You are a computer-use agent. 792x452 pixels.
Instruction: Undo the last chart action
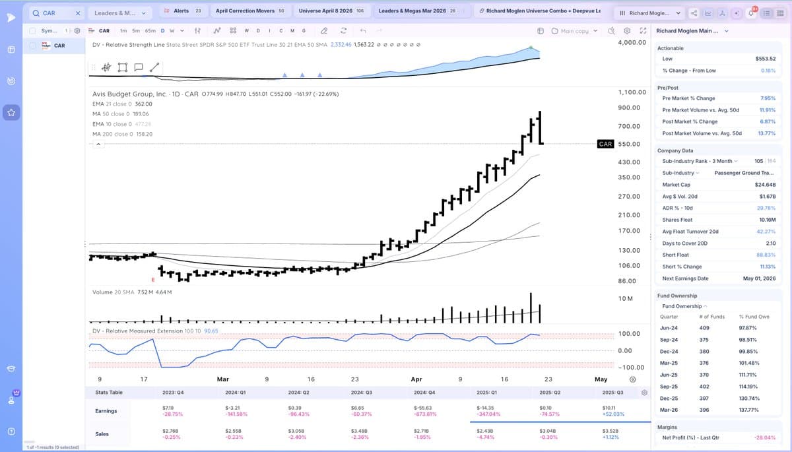coord(363,30)
